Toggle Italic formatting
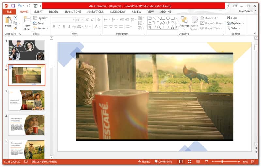Viewport: 261px width, 167px height. [x=59, y=27]
